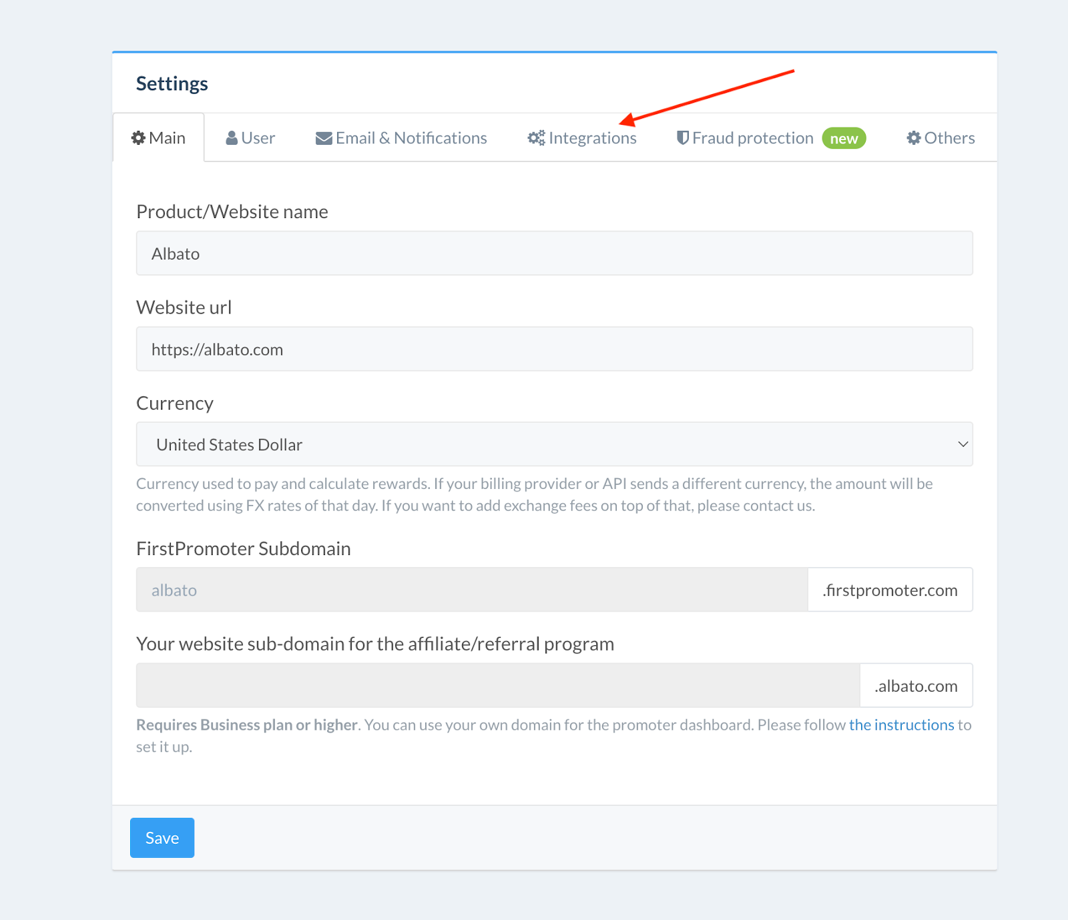Screen dimensions: 1068x920
Task: Click the affiliate/referral program sub-domain label
Action: 375,644
